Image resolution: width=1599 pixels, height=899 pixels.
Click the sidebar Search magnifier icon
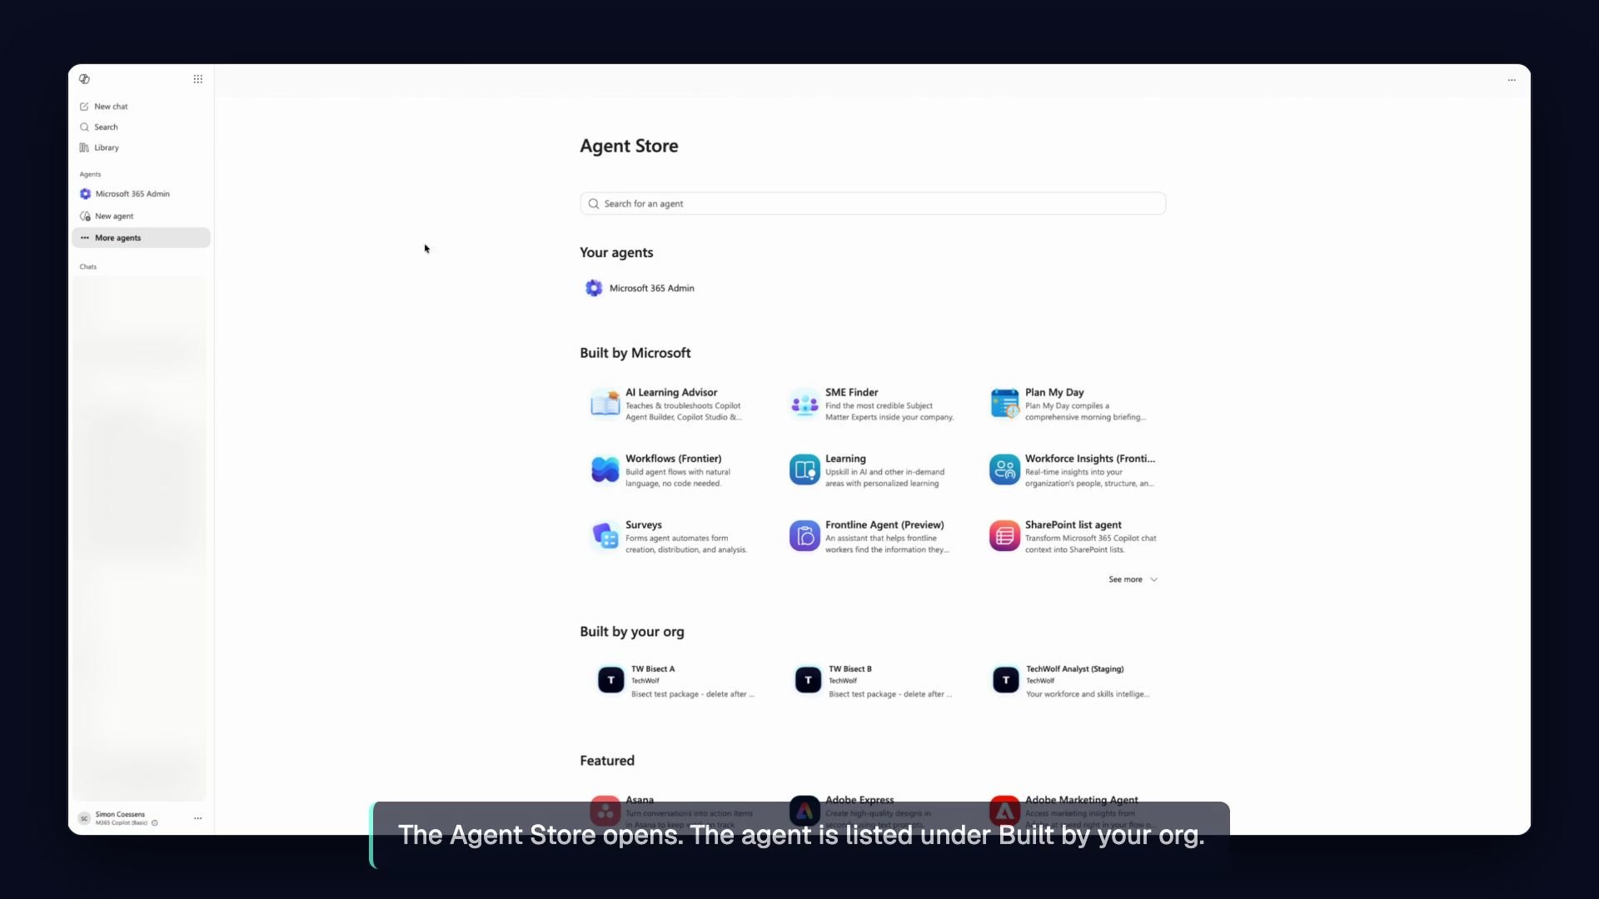click(84, 127)
